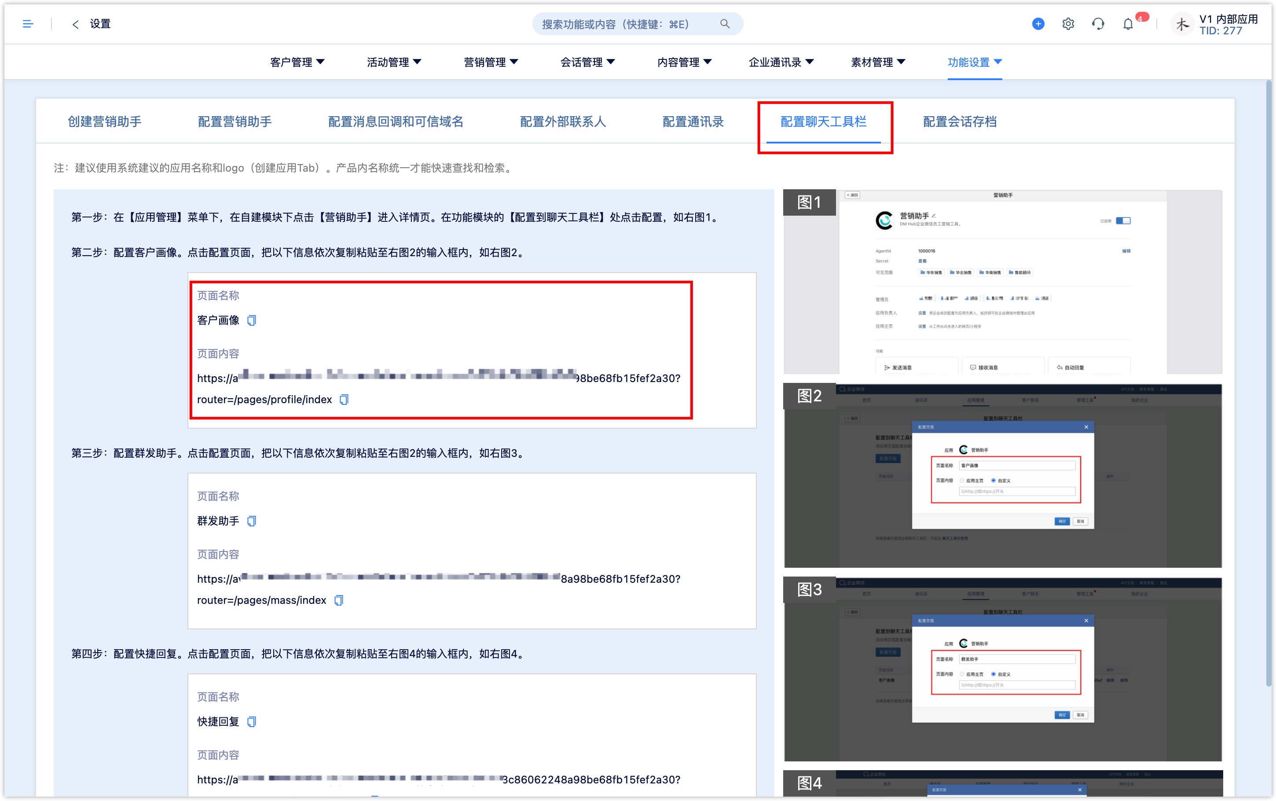Copy the page name 群发助手

(x=252, y=521)
